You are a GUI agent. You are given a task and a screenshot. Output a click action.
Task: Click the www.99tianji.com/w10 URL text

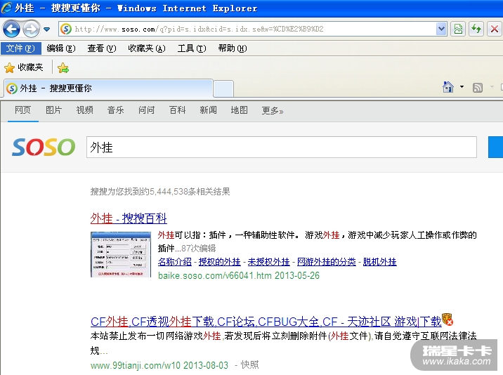coord(136,365)
